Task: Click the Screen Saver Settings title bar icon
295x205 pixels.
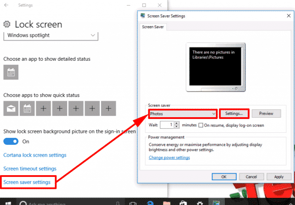Action: [143, 16]
